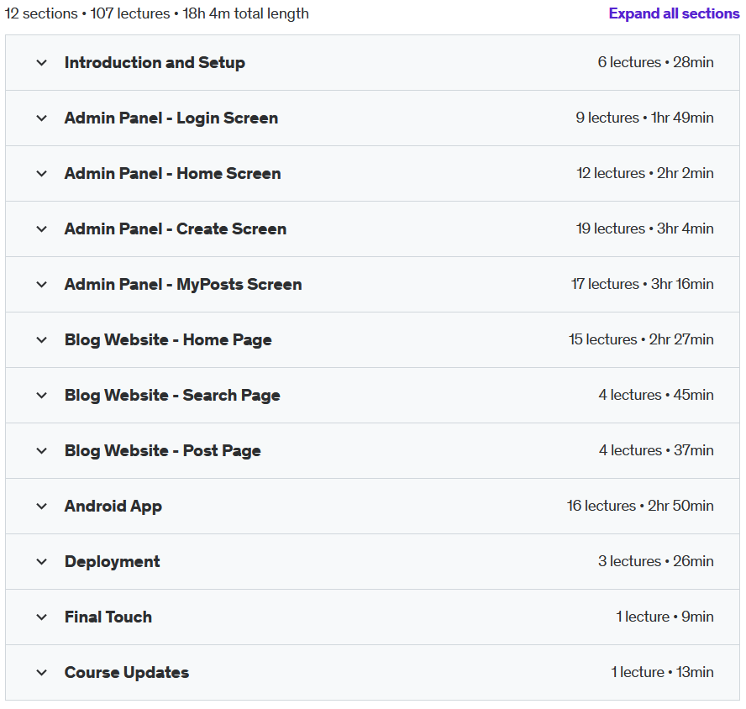Click the '17 lectures • 3hr 16min' text
The width and height of the screenshot is (746, 709).
[x=643, y=284]
